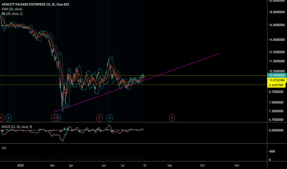Click the upcoming earnings marker before Sep

172,118
